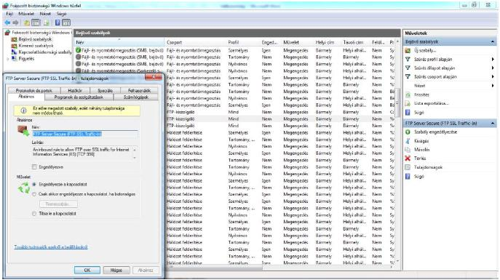The height and width of the screenshot is (280, 500).
Task: Switch to Programok és szolgáltatások tab
Action: 79,97
